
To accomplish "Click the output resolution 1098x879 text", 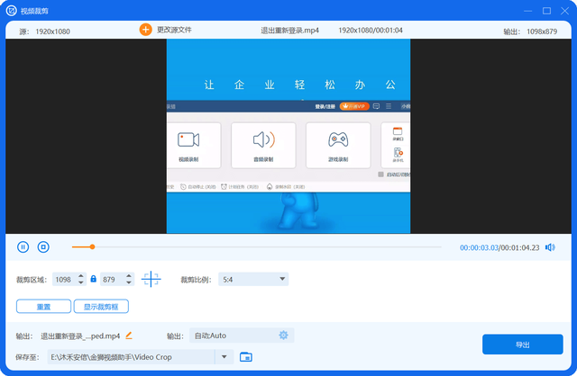I will tap(542, 31).
